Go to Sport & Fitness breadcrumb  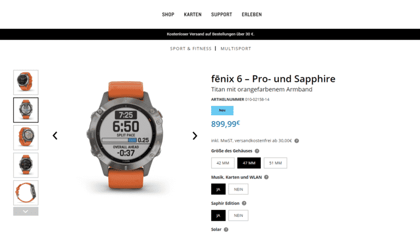[x=191, y=49]
